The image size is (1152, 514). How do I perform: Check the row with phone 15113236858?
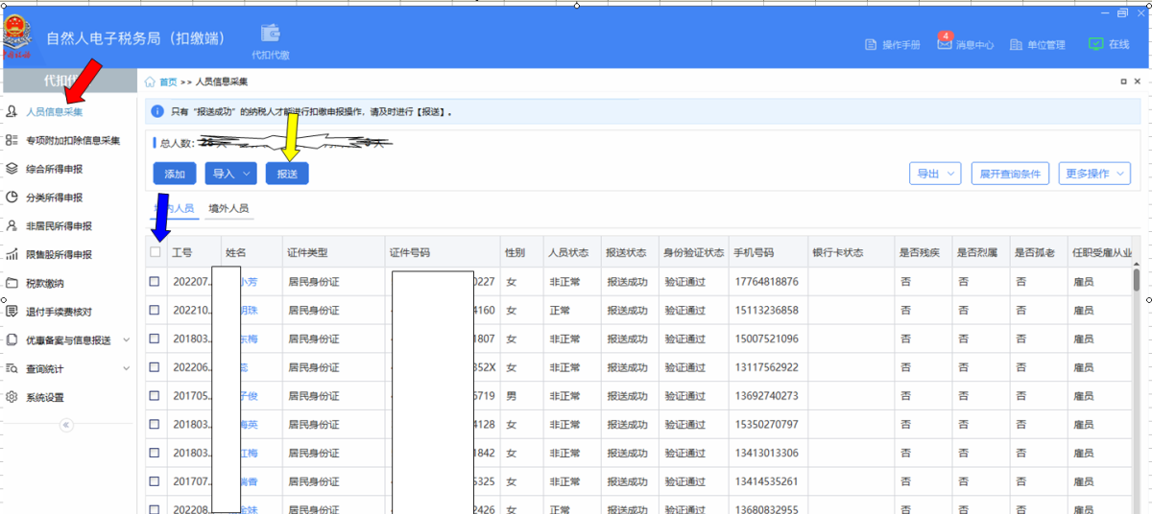[x=156, y=311]
